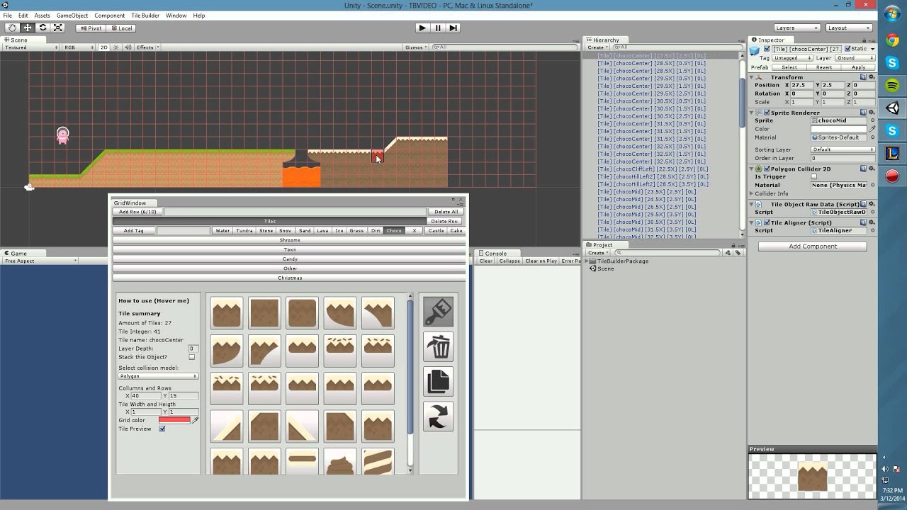
Task: Select the Rotate tool in Unity toolbar
Action: pyautogui.click(x=43, y=28)
